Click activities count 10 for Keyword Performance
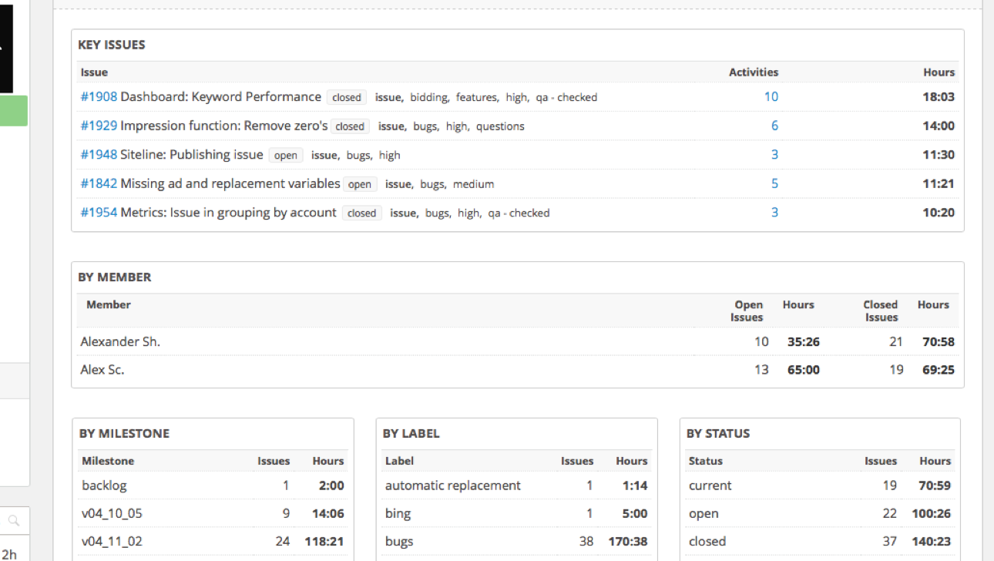 click(x=771, y=97)
